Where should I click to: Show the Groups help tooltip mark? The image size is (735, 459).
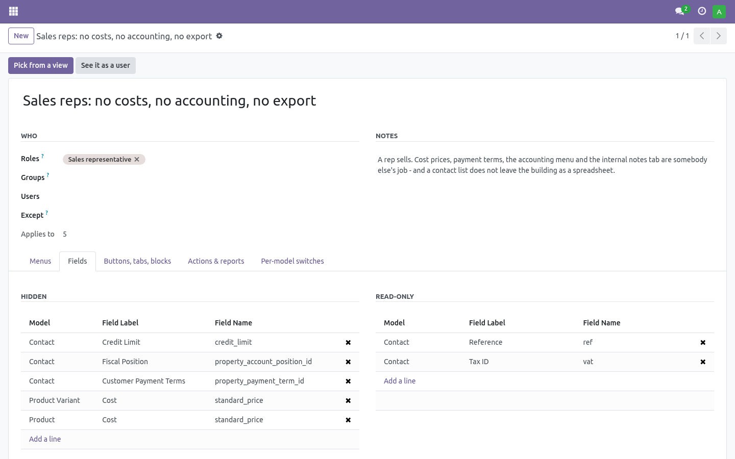point(48,175)
